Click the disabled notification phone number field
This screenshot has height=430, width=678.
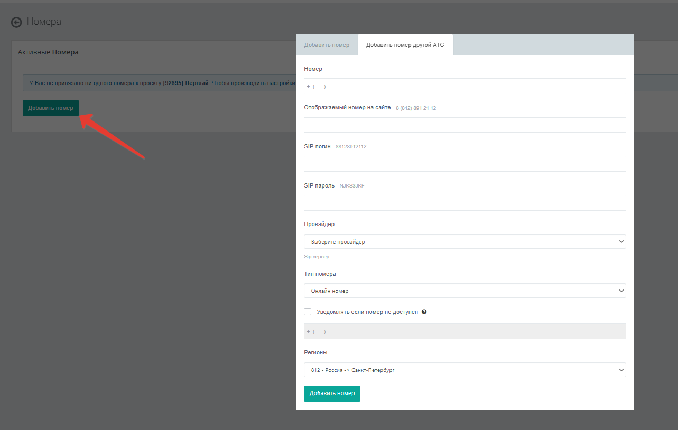pyautogui.click(x=465, y=331)
